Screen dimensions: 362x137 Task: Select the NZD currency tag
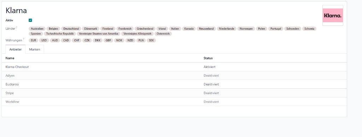pyautogui.click(x=130, y=40)
